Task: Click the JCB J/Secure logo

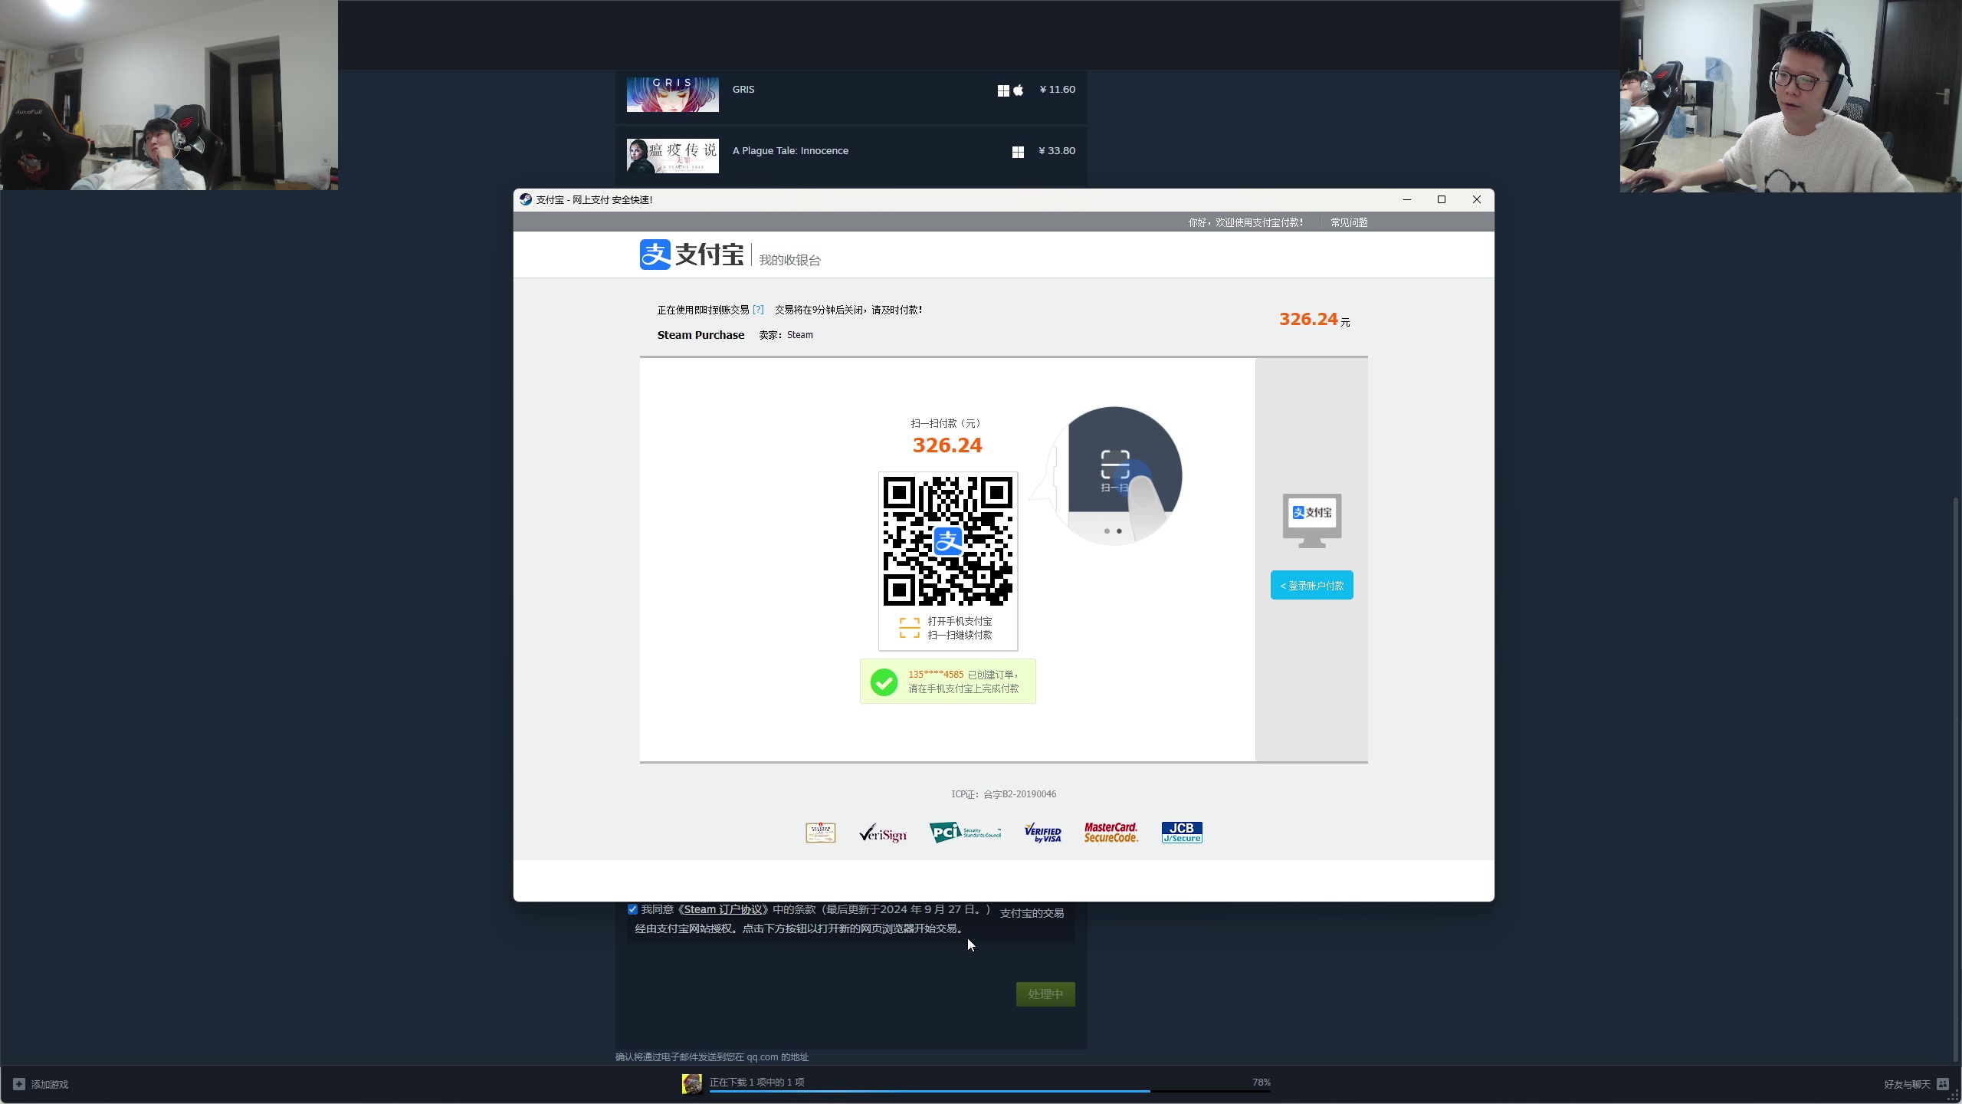Action: [x=1182, y=833]
